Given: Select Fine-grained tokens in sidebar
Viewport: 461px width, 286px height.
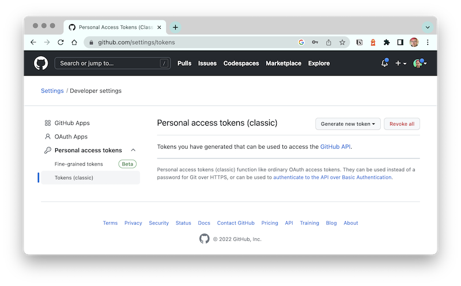Looking at the screenshot, I should (x=79, y=164).
